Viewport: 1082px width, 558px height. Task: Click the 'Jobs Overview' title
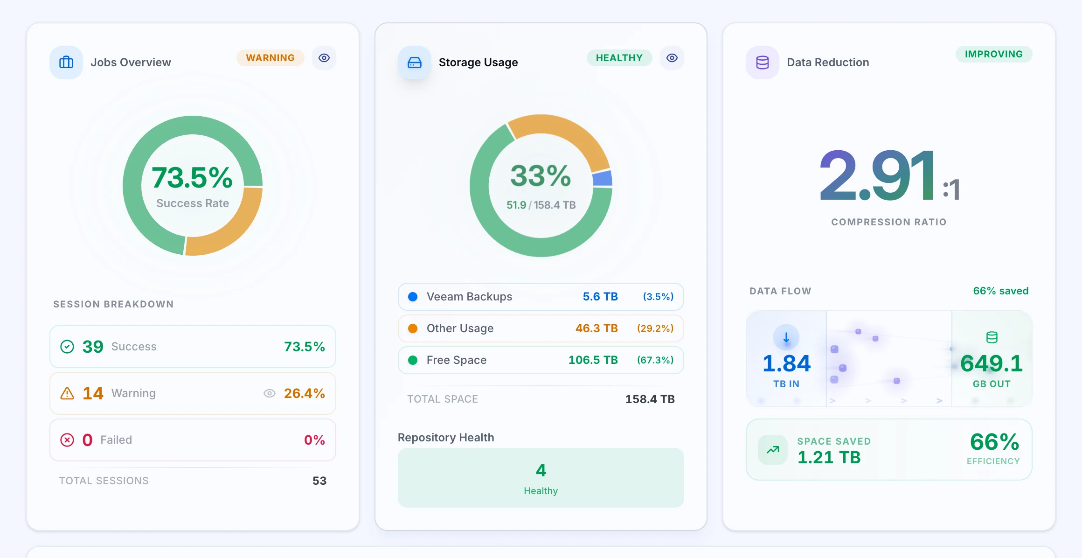[131, 63]
